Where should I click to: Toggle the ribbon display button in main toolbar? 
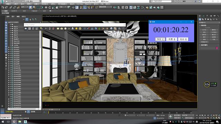pyautogui.click(x=131, y=8)
